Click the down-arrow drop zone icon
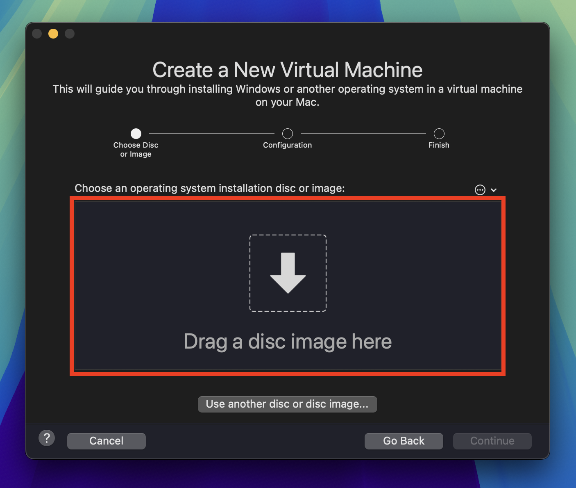The height and width of the screenshot is (488, 576). tap(288, 273)
